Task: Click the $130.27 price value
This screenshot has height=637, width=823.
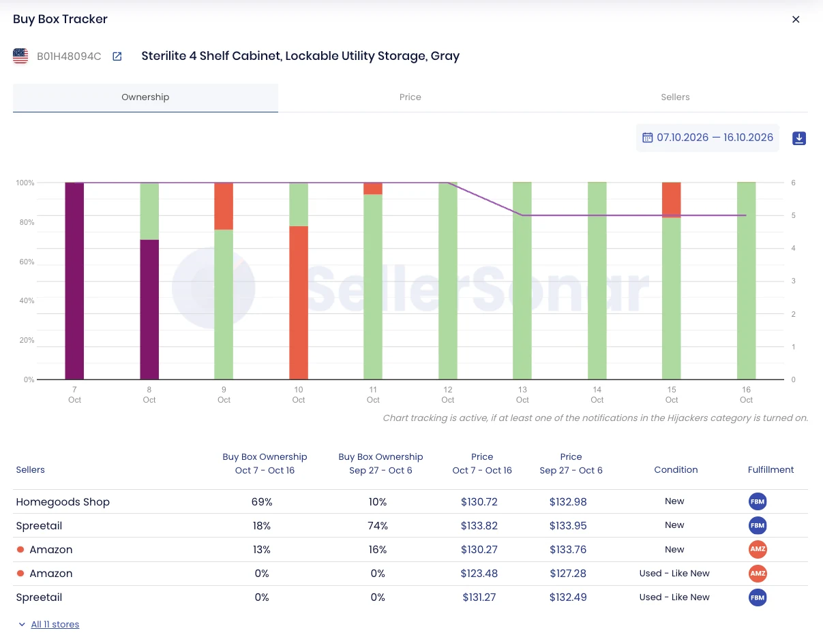Action: coord(479,550)
